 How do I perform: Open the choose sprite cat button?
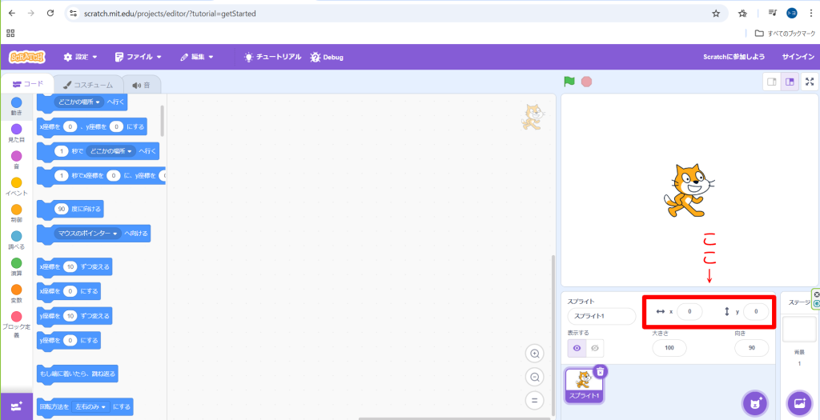[754, 402]
